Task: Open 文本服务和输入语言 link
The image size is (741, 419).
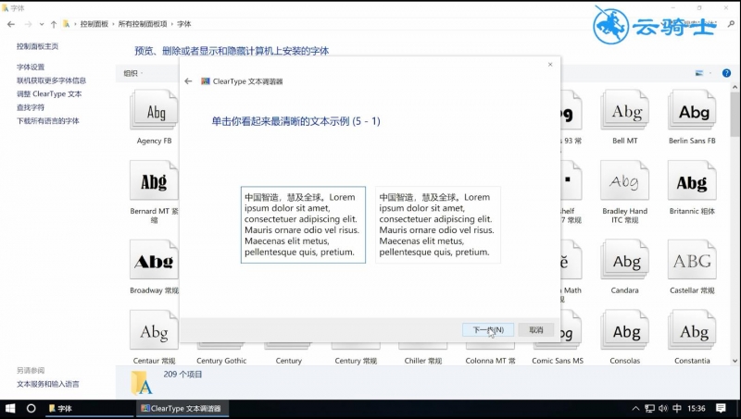Action: click(x=48, y=384)
